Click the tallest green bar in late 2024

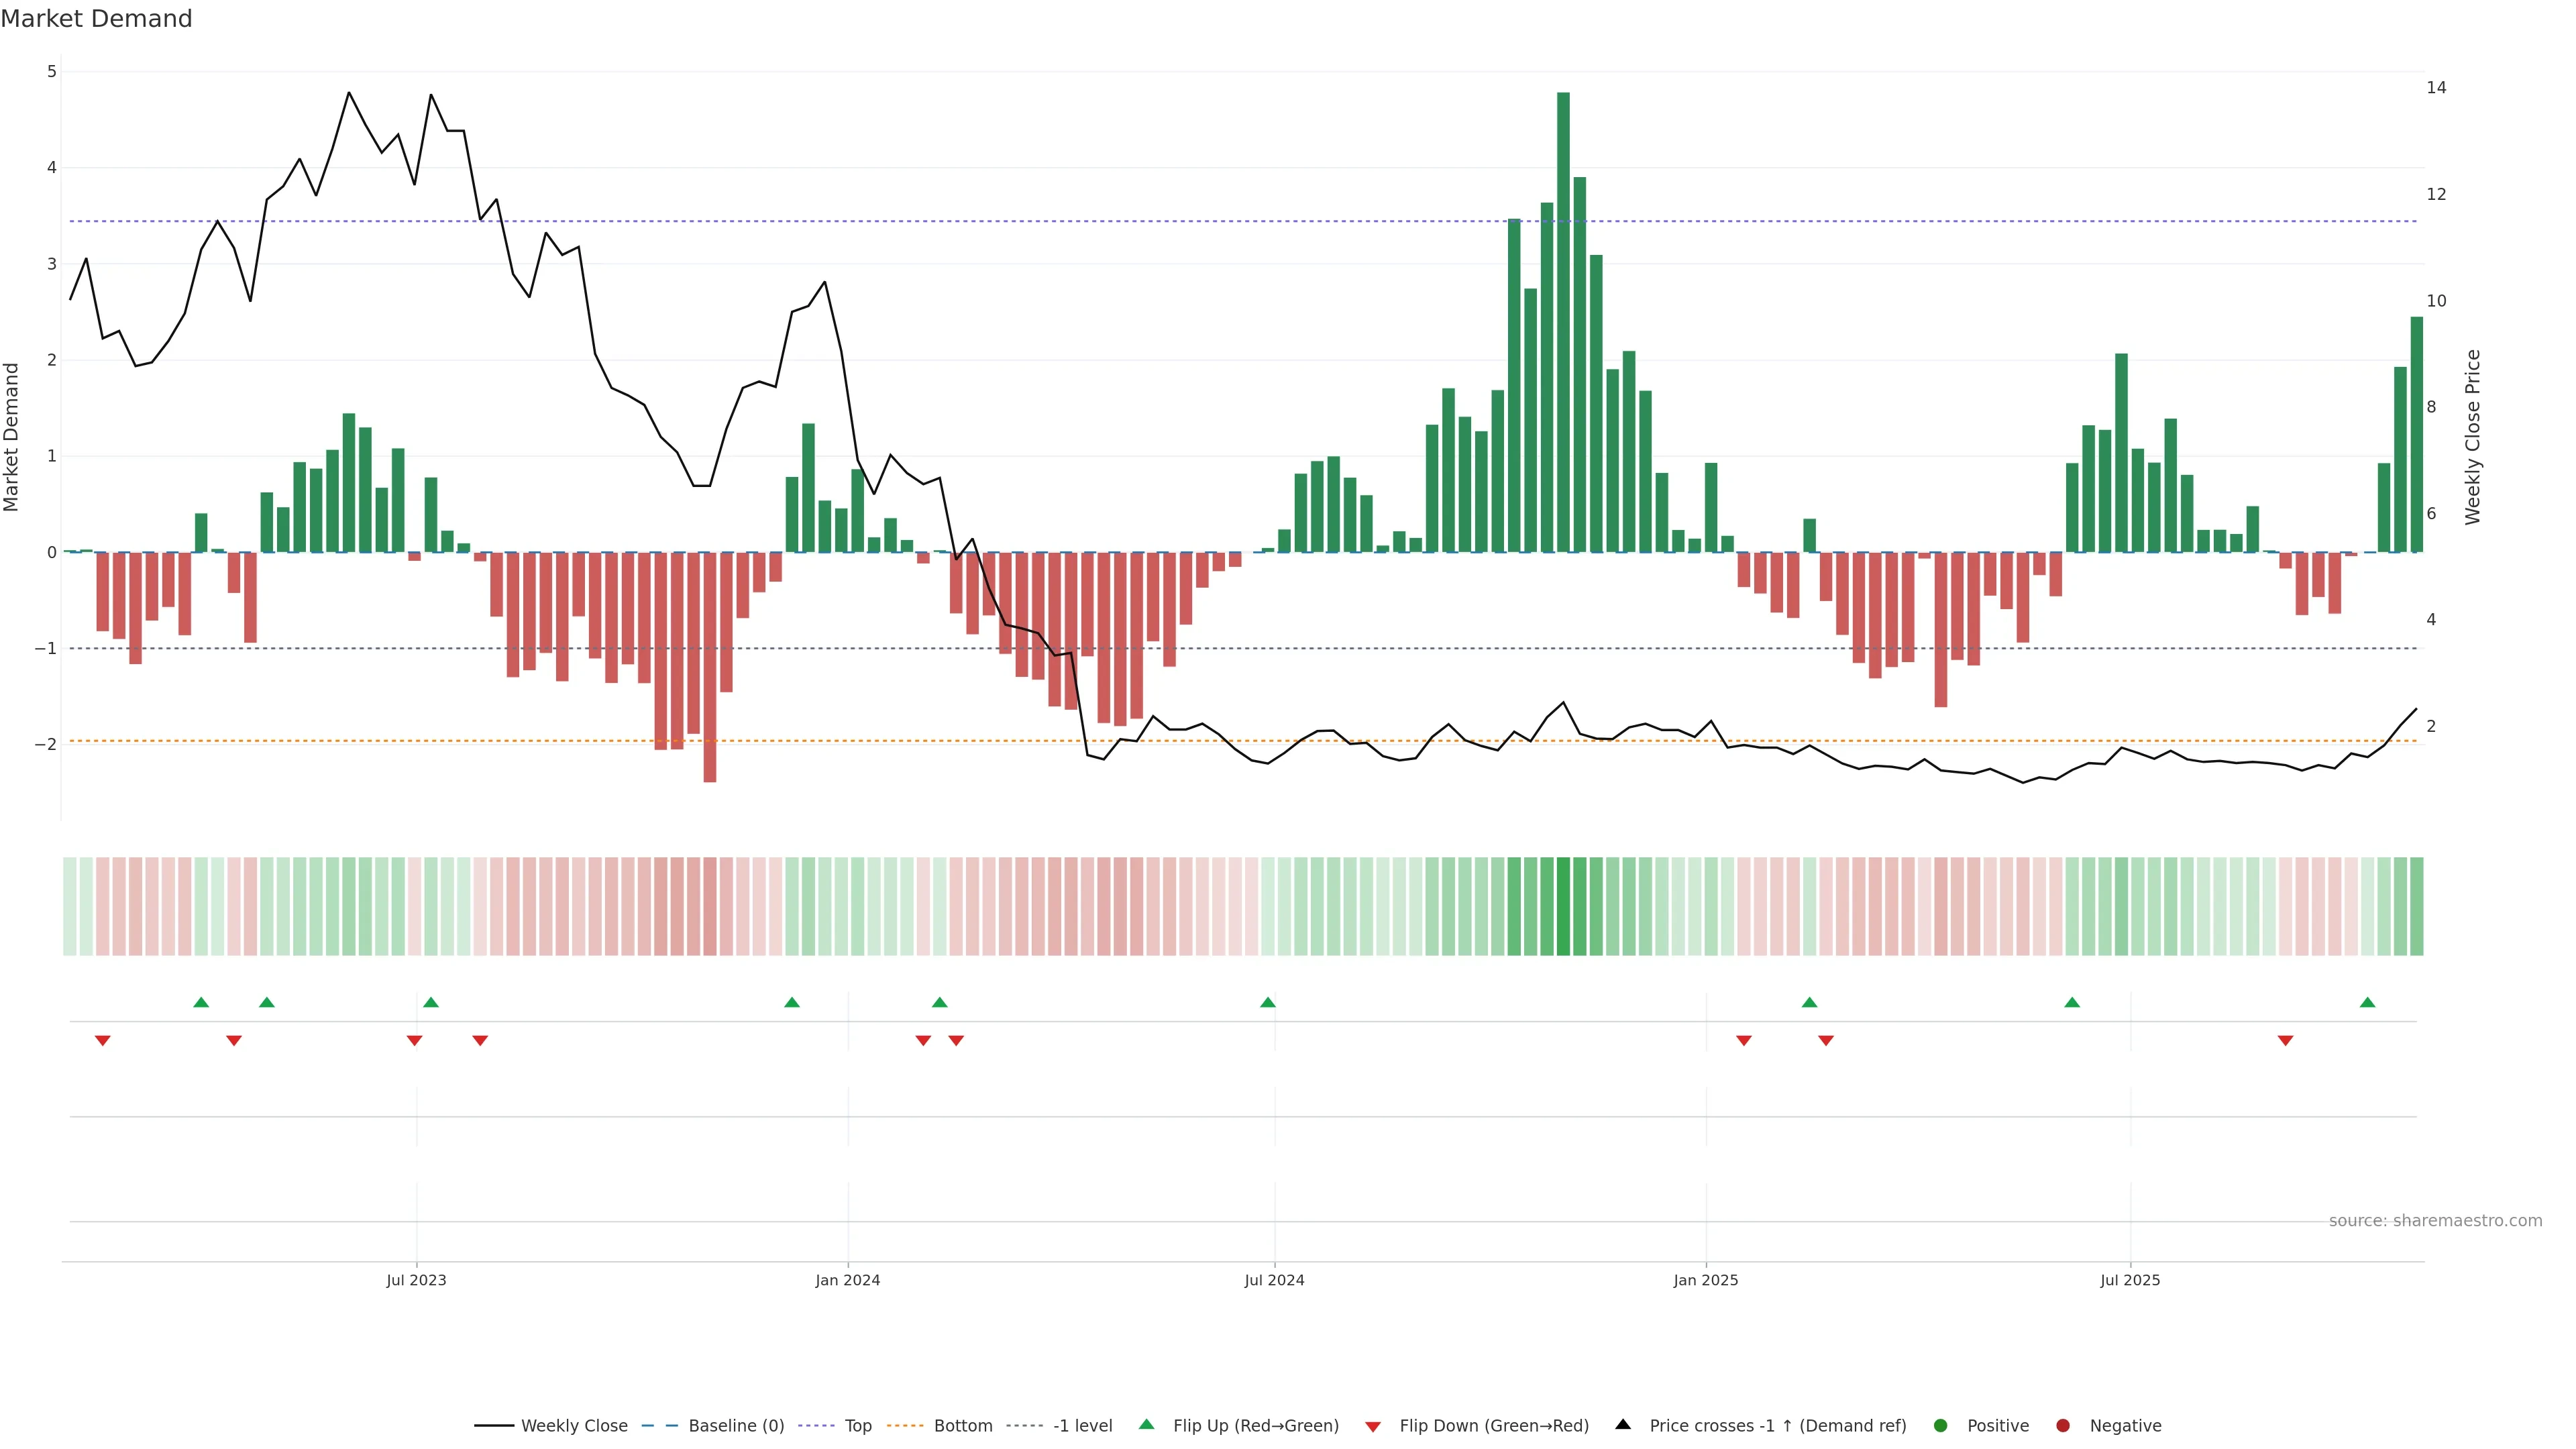click(x=1563, y=320)
